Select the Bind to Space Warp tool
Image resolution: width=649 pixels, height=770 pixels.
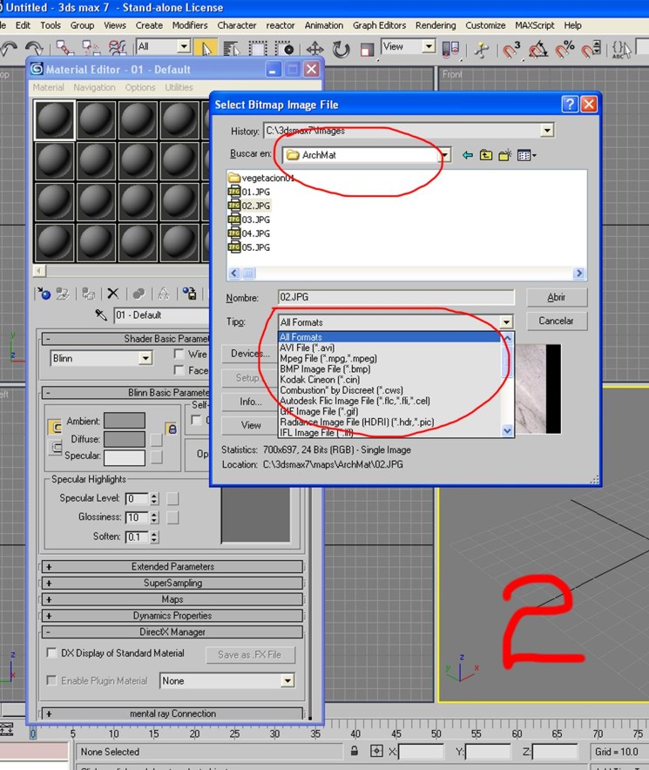(x=118, y=48)
